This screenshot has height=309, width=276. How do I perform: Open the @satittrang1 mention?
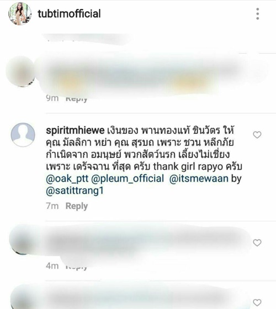(75, 191)
